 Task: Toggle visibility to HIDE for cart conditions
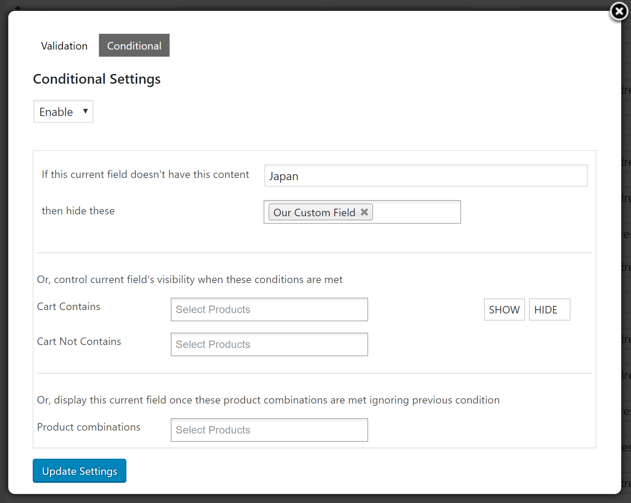point(549,309)
